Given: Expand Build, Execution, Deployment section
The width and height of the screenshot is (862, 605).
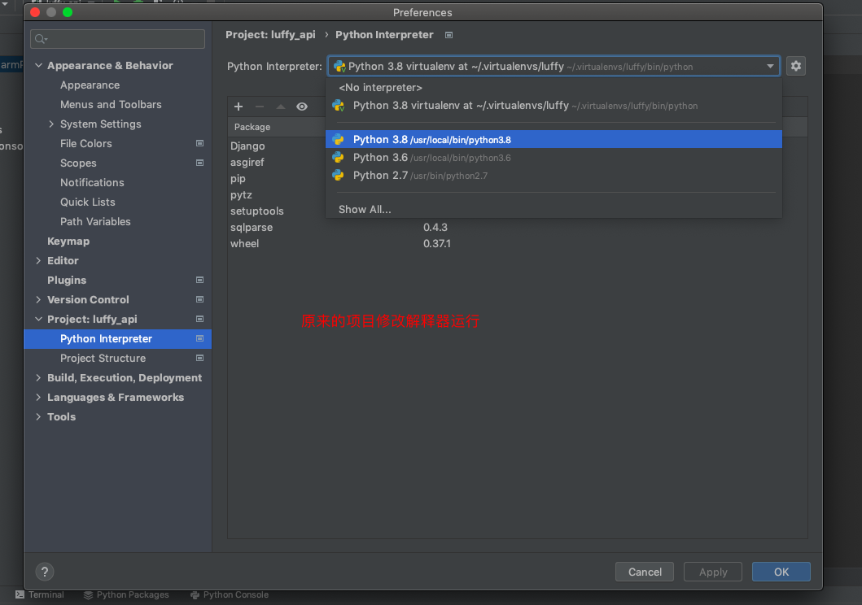Looking at the screenshot, I should click(x=38, y=377).
